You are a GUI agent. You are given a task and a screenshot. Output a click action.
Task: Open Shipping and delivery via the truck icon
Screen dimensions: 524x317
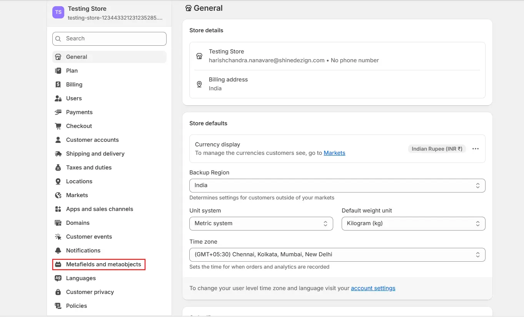tap(58, 153)
